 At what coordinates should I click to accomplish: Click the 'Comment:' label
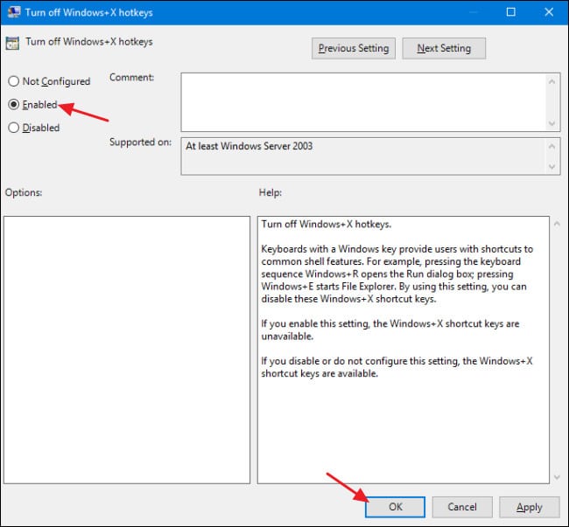pos(131,78)
